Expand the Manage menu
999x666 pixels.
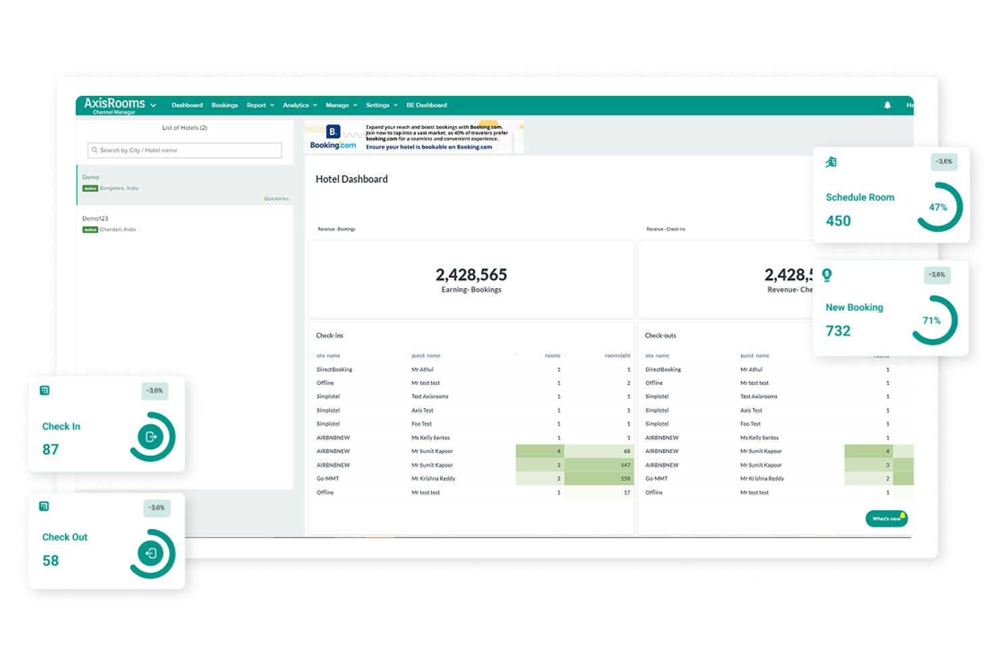pyautogui.click(x=342, y=105)
